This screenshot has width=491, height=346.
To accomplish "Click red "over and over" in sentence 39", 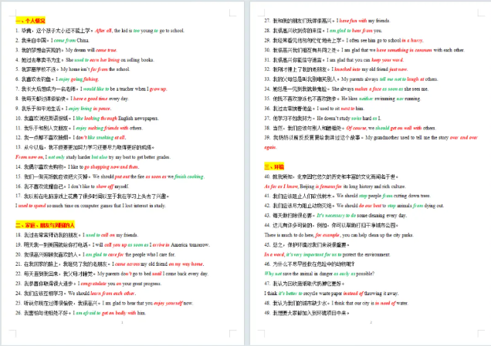I will pyautogui.click(x=464, y=137).
